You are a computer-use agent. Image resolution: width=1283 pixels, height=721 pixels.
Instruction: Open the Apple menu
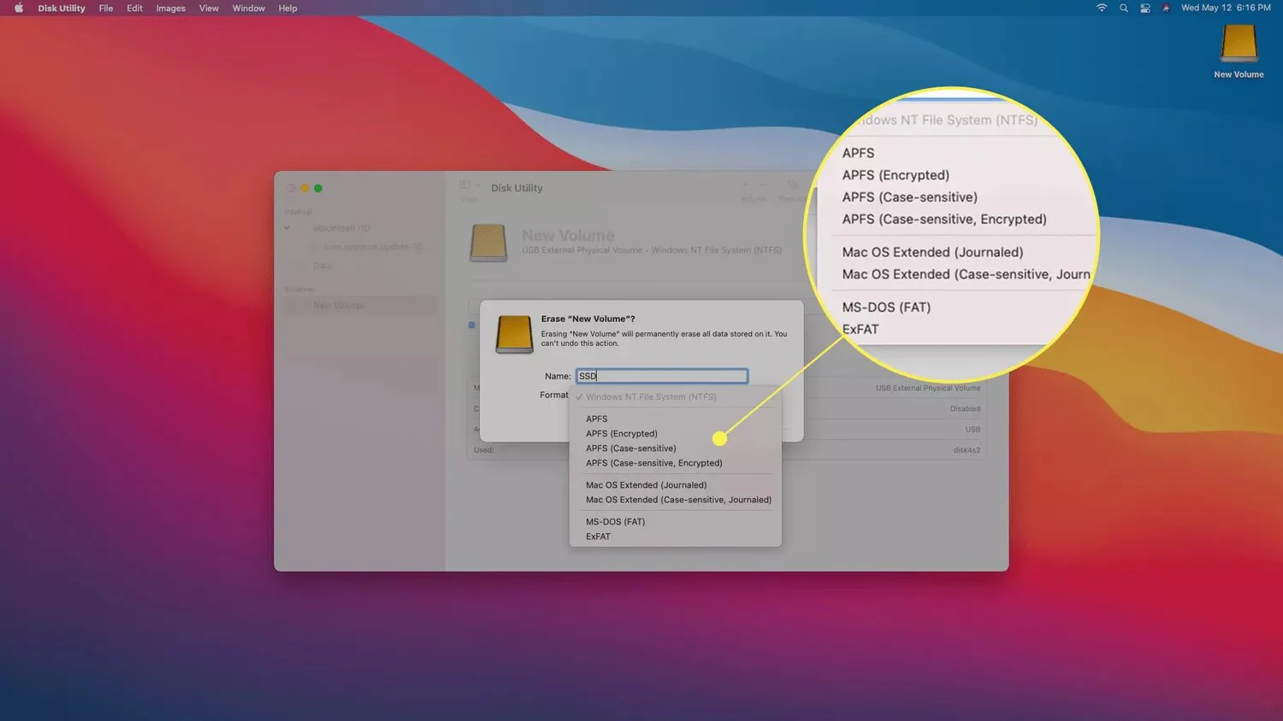(x=19, y=9)
